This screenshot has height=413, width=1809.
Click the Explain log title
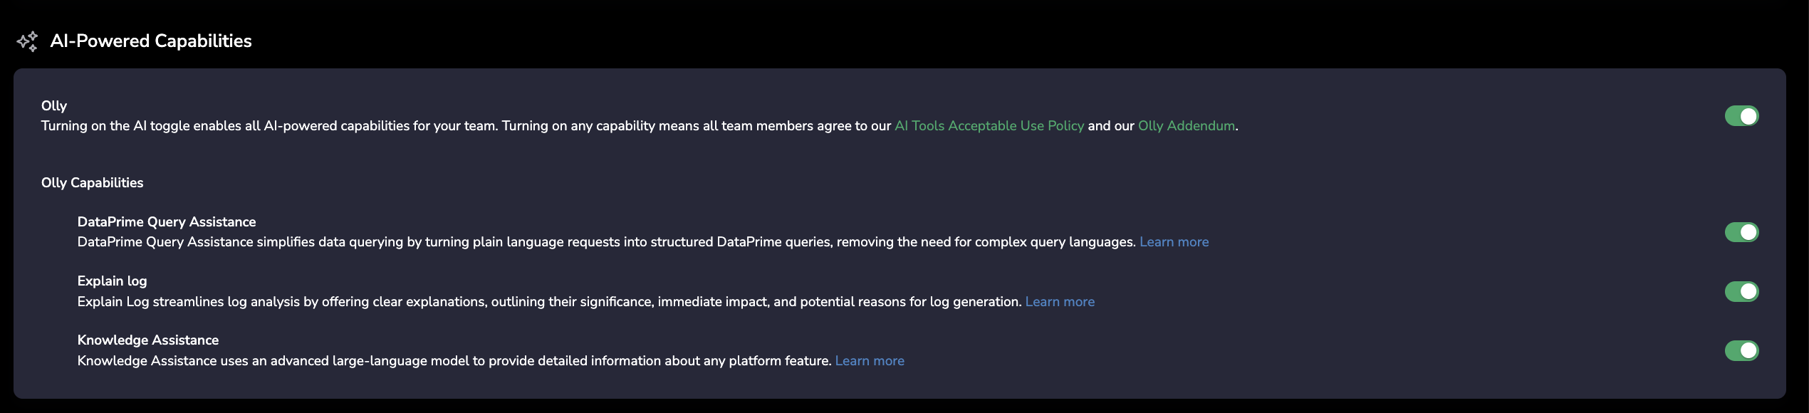pyautogui.click(x=112, y=281)
